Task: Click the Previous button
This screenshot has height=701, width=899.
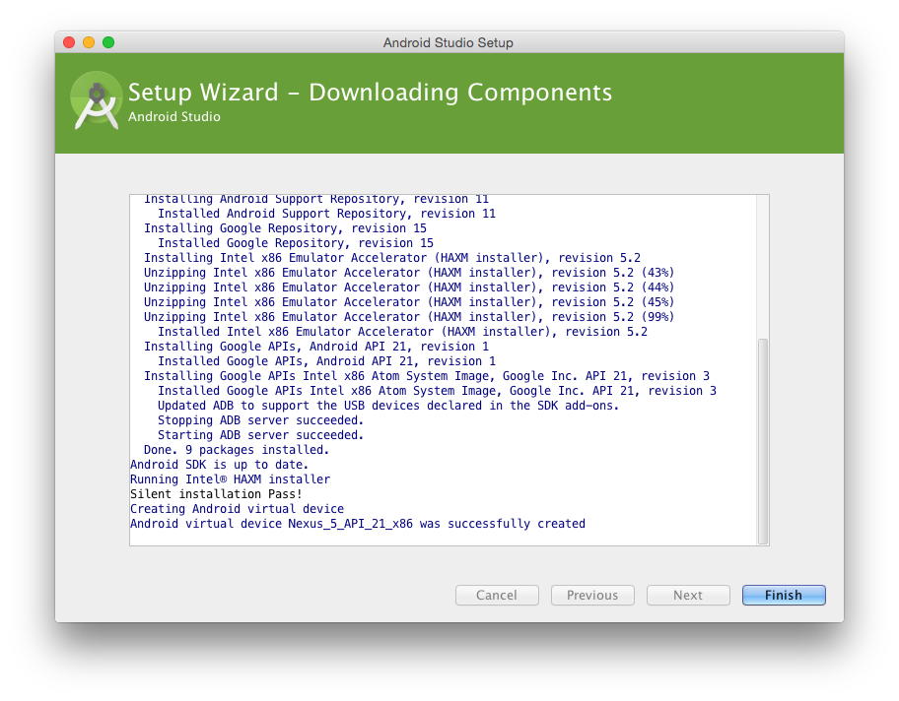Action: click(x=592, y=595)
